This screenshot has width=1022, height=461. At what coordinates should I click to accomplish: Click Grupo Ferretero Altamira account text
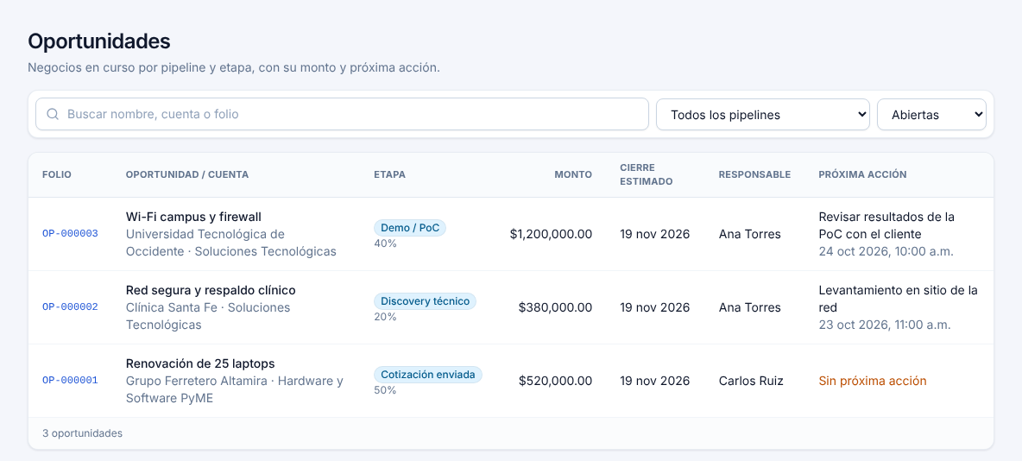click(x=196, y=381)
